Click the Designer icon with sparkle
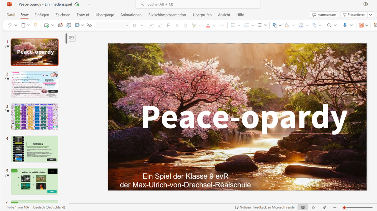The image size is (377, 211). (x=60, y=26)
